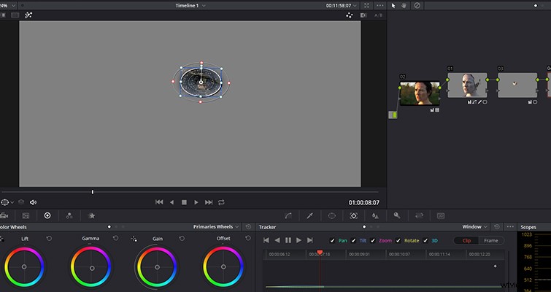
Task: Reset the Lift color wheel
Action: pos(49,239)
